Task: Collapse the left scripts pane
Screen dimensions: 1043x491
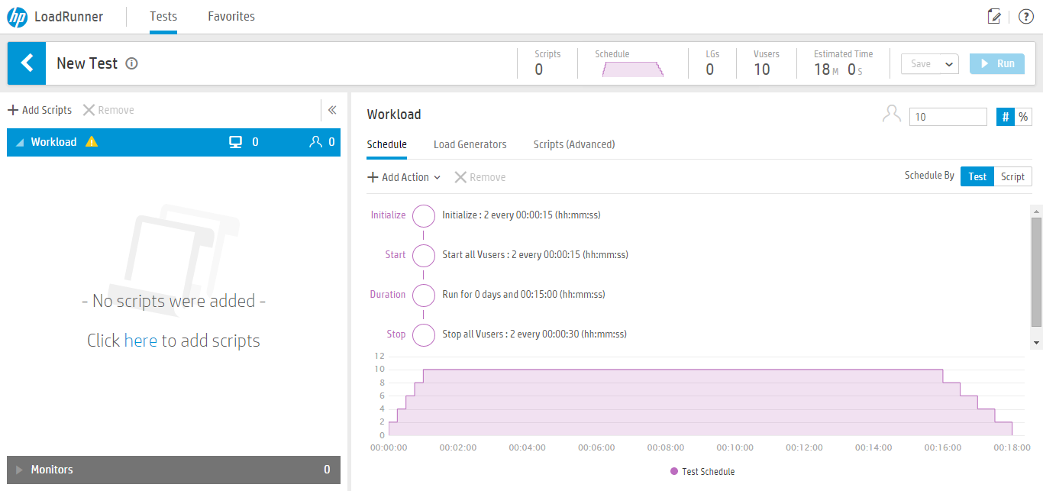Action: point(332,110)
